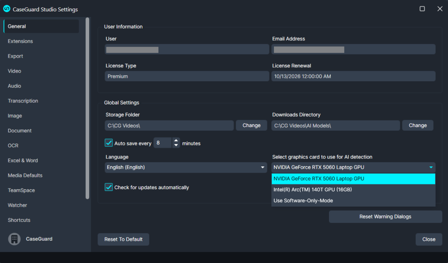The height and width of the screenshot is (263, 448).
Task: Click Reset Warning Dialogs button
Action: click(385, 217)
